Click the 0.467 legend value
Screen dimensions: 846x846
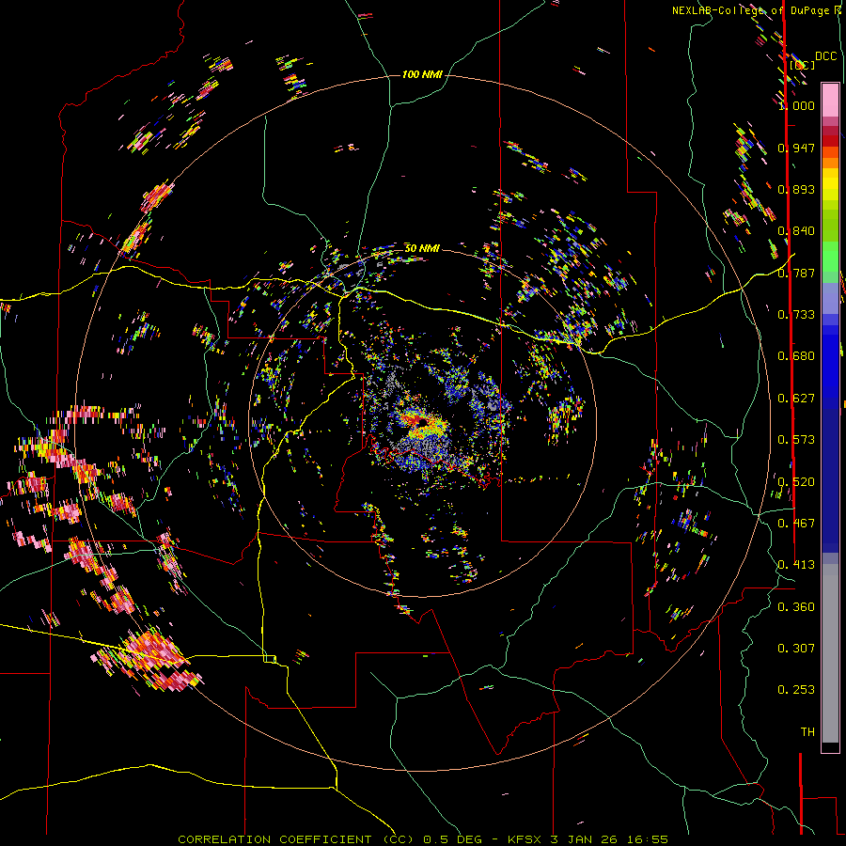click(x=796, y=524)
